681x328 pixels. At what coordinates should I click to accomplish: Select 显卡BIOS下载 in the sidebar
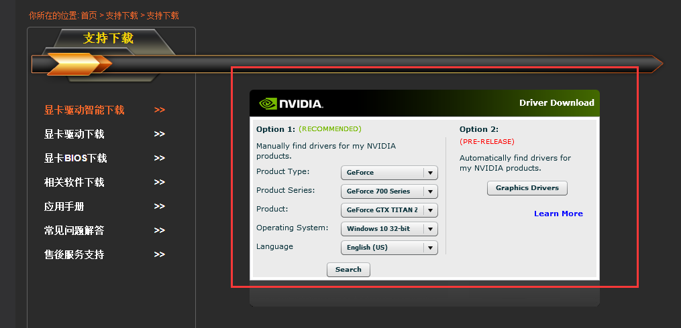tap(76, 158)
